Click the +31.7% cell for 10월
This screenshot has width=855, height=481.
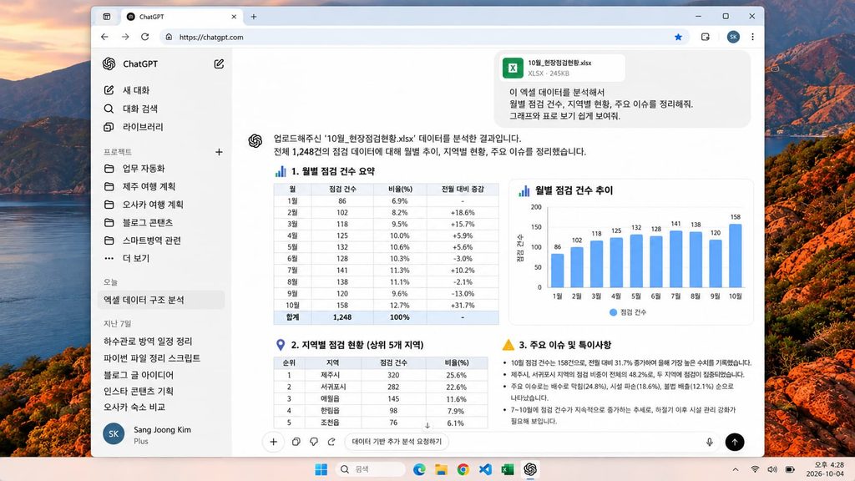coord(463,306)
